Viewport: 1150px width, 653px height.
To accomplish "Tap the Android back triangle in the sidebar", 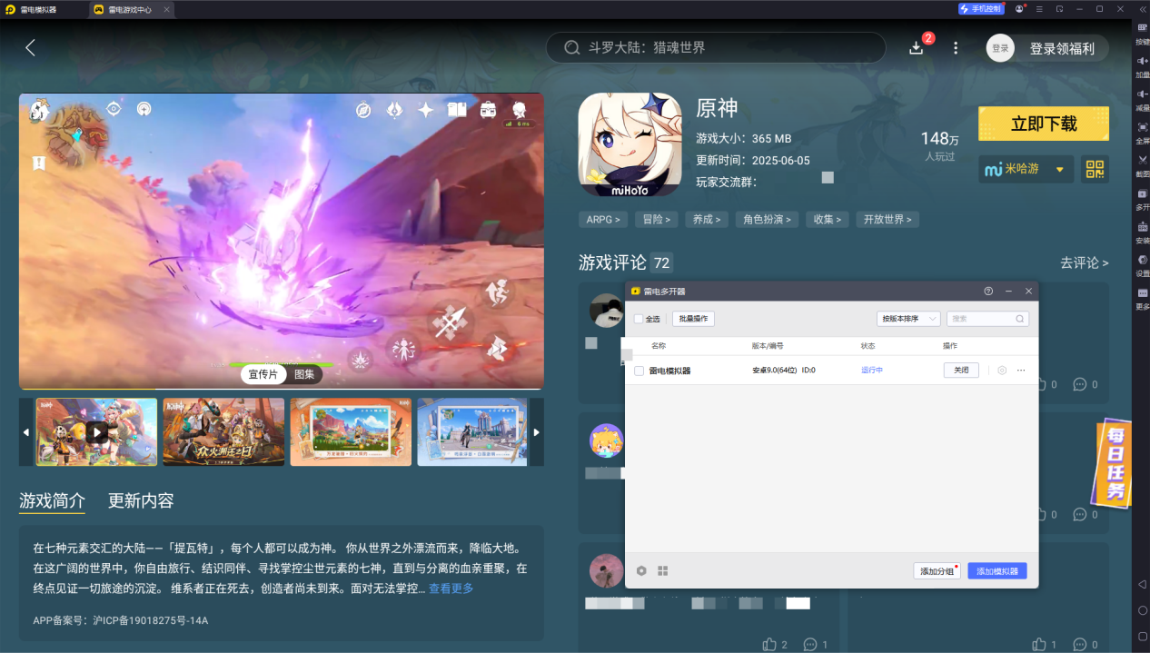I will pyautogui.click(x=1143, y=584).
